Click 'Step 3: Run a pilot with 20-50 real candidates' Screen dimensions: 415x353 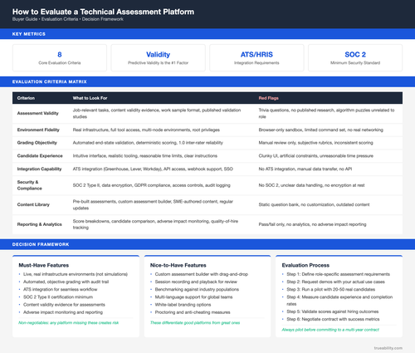pyautogui.click(x=331, y=289)
